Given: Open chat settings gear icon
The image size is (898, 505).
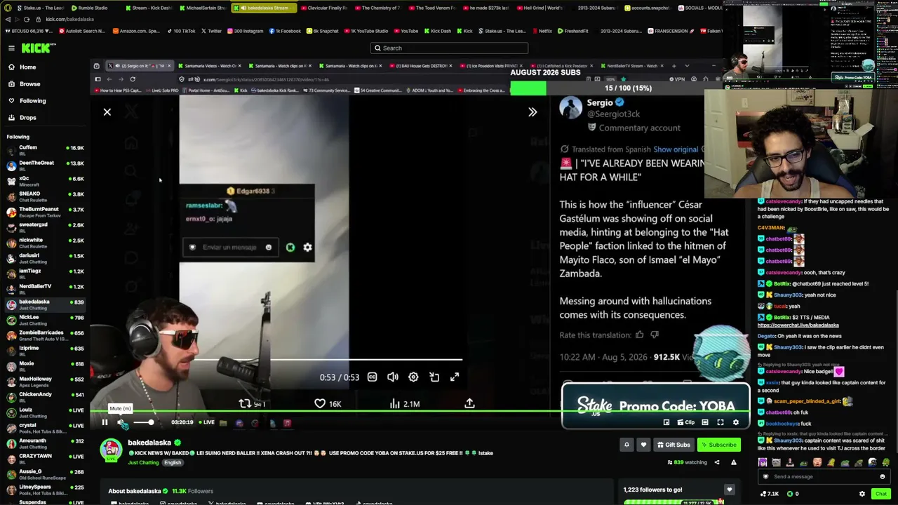Looking at the screenshot, I should coord(862,494).
